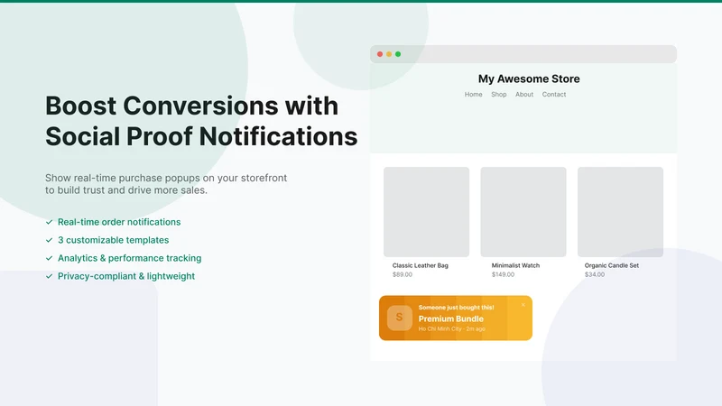Click 'Analytics & performance tracking' text
The width and height of the screenshot is (722, 406).
129,258
